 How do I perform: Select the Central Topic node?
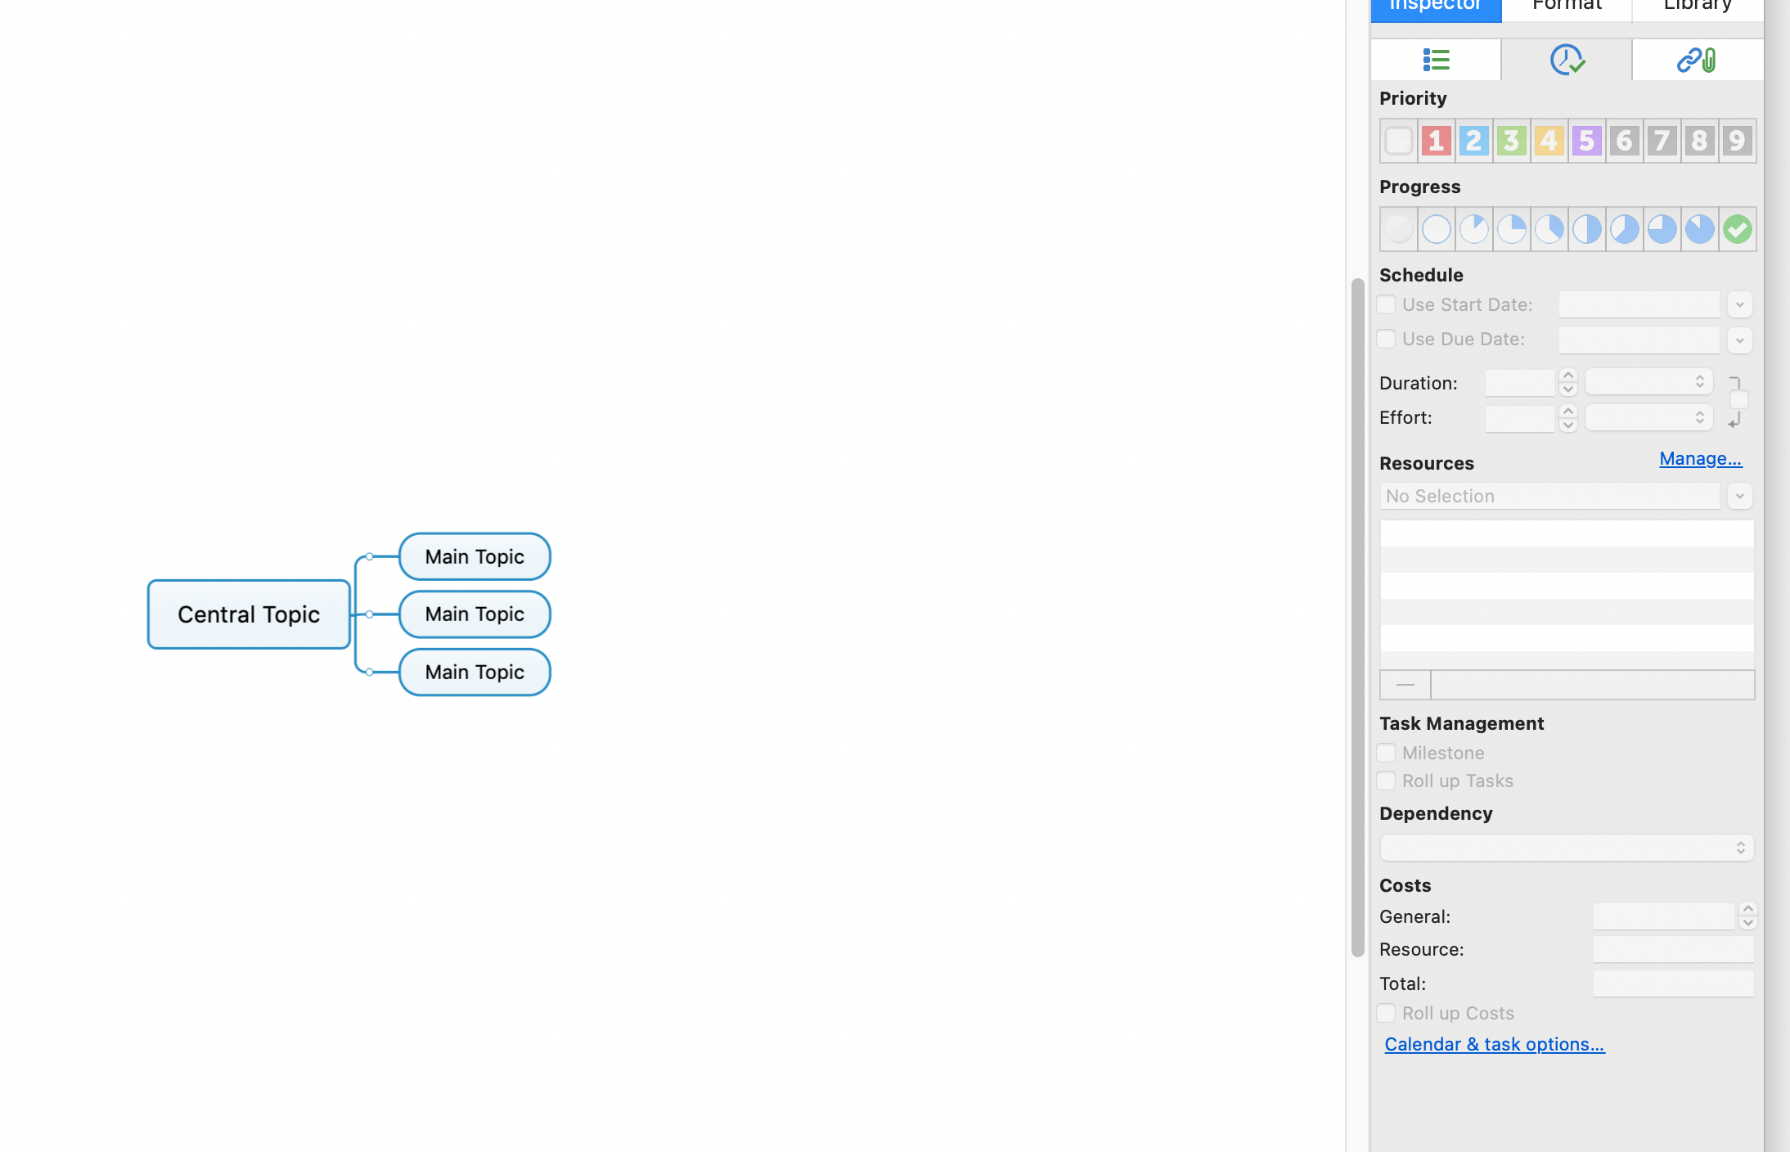click(x=249, y=614)
